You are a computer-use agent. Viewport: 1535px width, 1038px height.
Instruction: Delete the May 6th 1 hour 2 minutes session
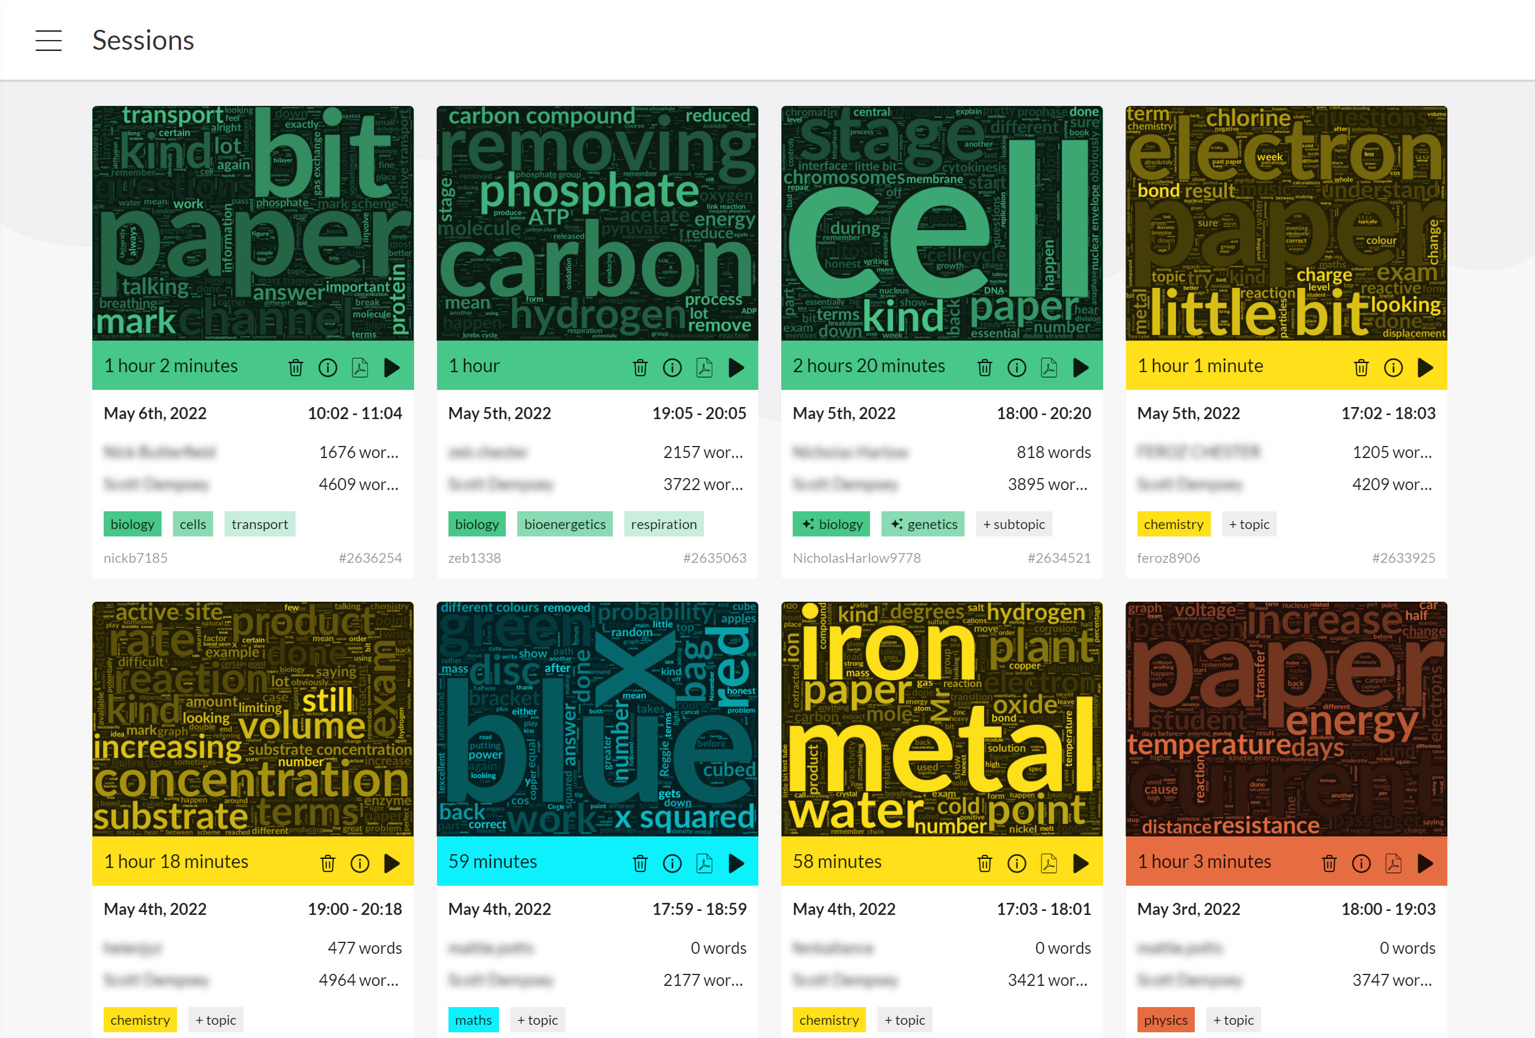296,367
